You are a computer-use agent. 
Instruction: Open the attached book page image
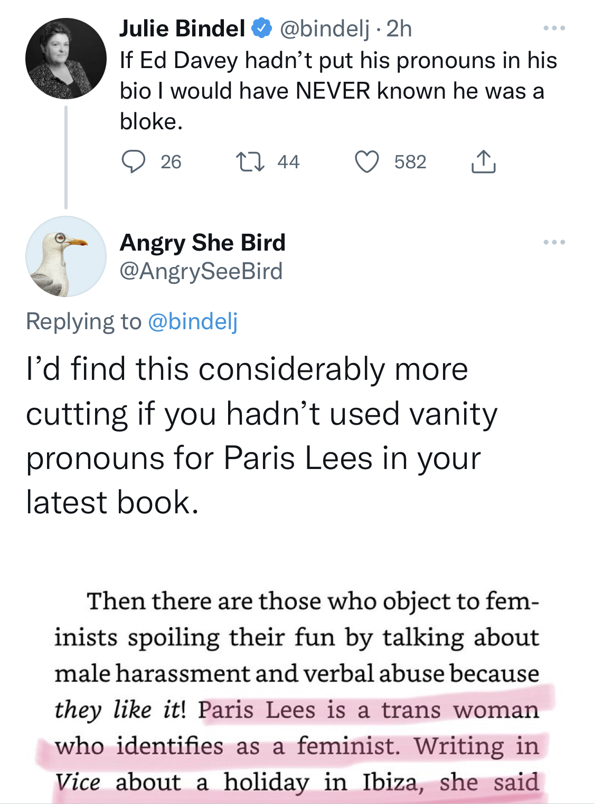coord(297,691)
